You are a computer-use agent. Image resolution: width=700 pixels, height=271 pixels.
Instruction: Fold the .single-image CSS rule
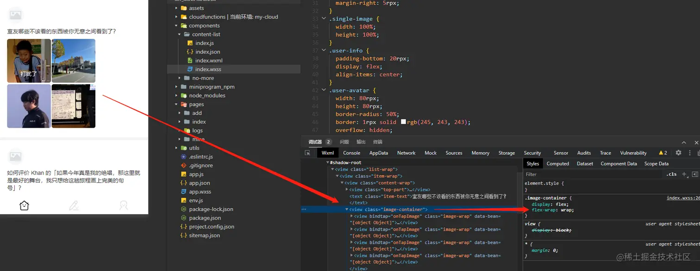click(324, 19)
